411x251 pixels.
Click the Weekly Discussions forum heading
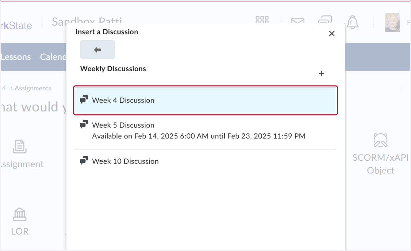(x=113, y=69)
